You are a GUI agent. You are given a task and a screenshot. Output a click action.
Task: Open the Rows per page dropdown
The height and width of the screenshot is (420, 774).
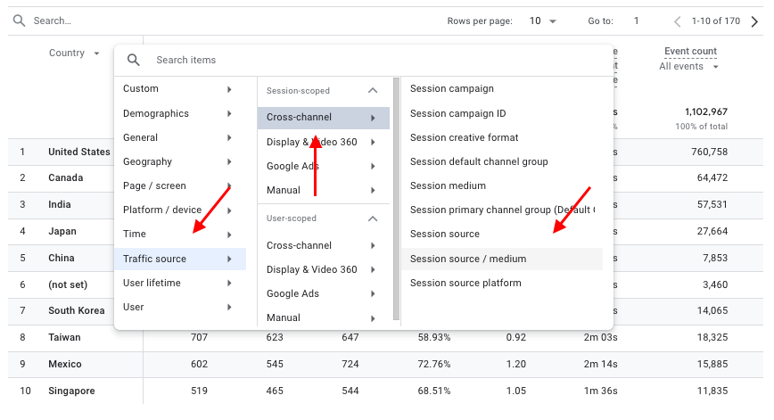coord(543,21)
